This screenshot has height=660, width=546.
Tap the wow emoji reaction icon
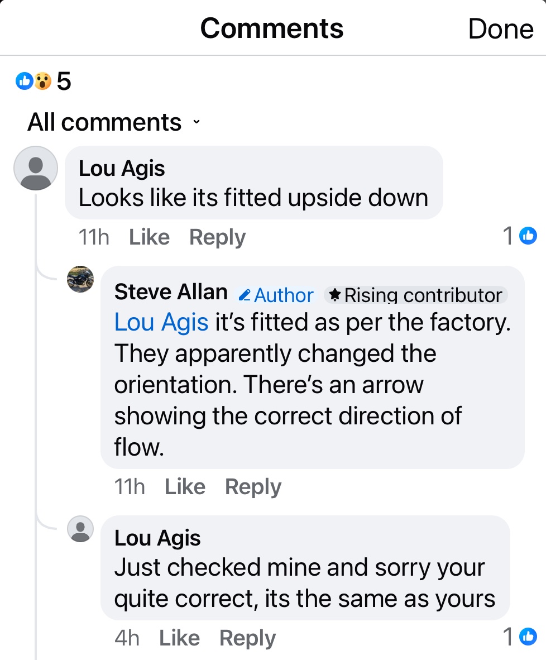point(42,82)
